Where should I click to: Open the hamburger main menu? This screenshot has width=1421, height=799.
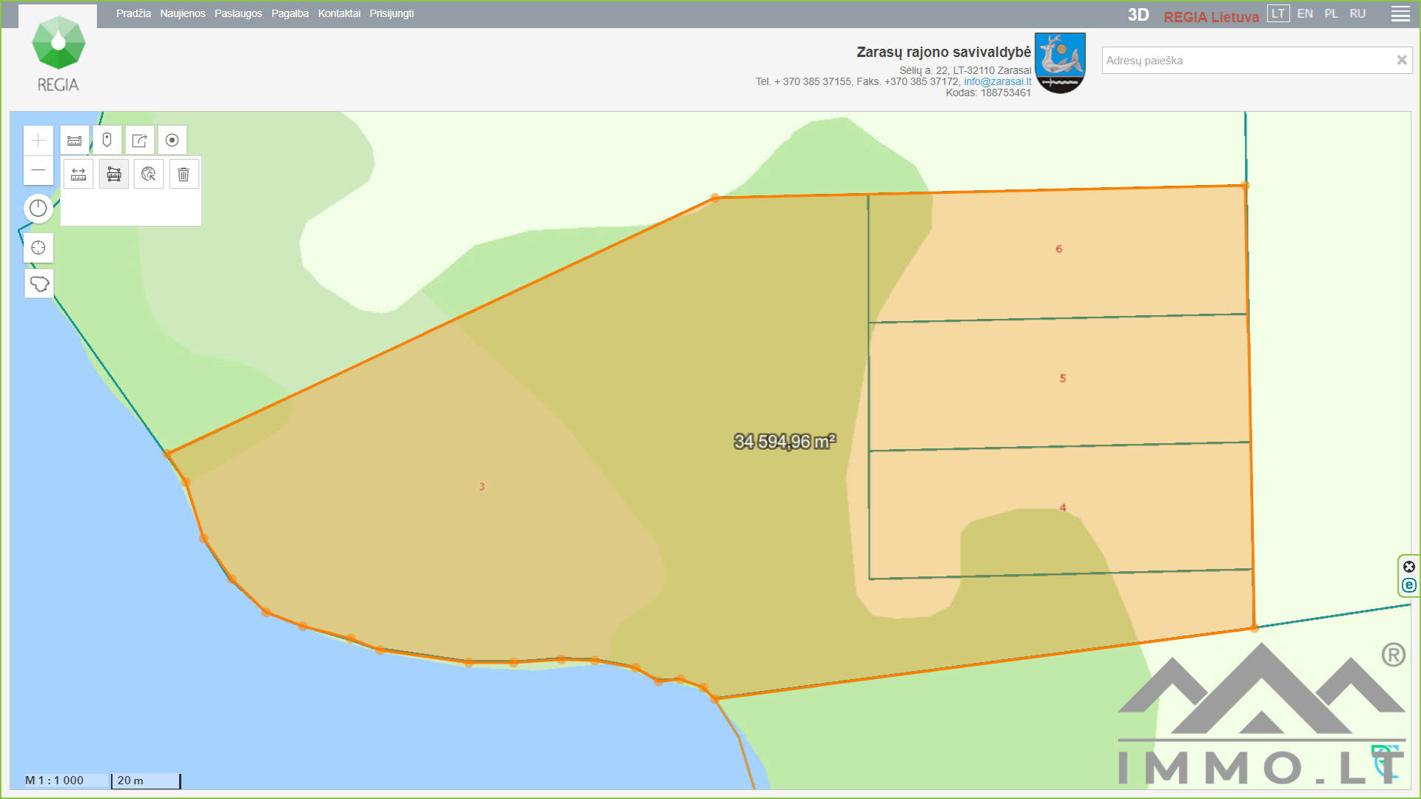[x=1400, y=14]
